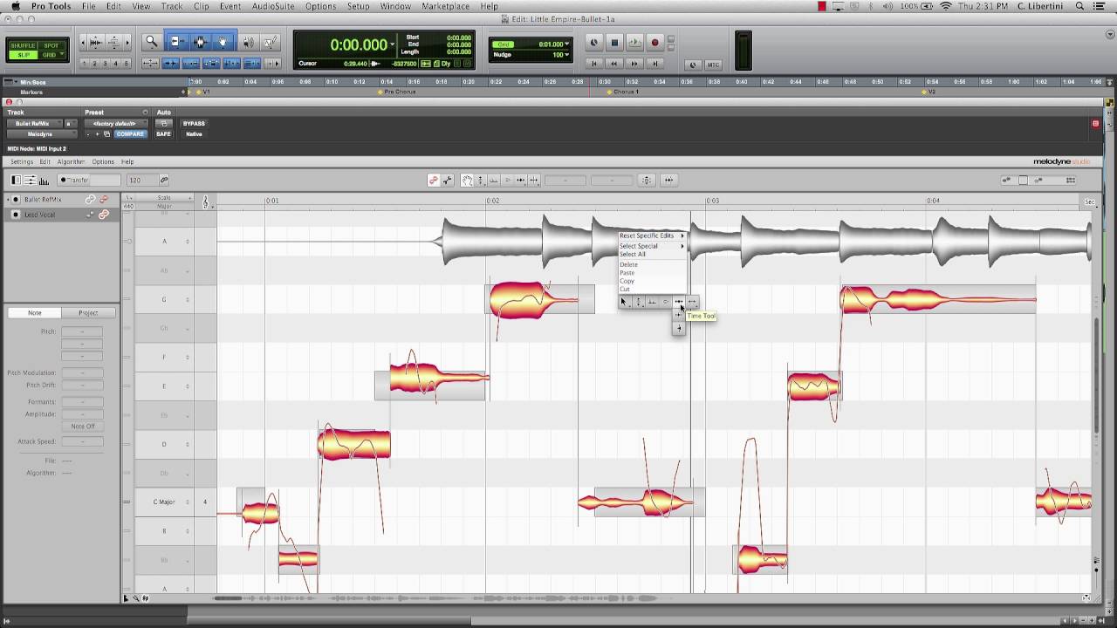
Task: Open the Melodyne Settings menu
Action: click(x=22, y=161)
